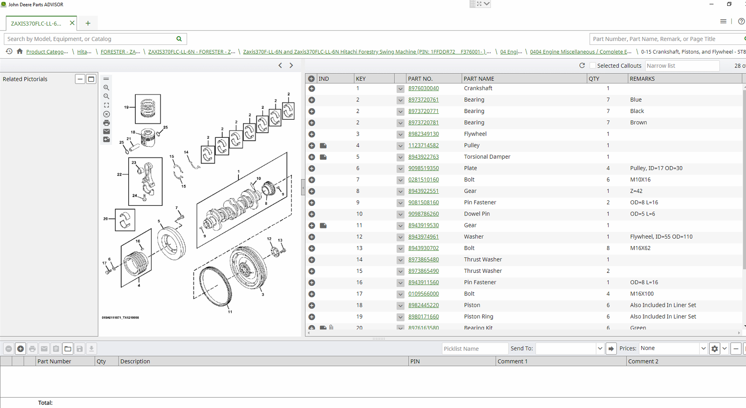Enable the Selected Callouts checkbox
Viewport: 746px width, 408px height.
pyautogui.click(x=592, y=66)
